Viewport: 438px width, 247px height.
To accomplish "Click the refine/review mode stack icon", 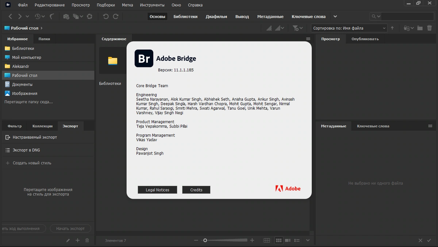I will point(76,16).
